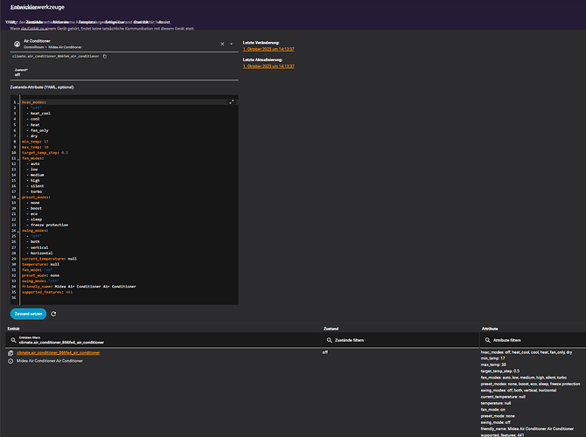Open the entity picker dropdown arrow
This screenshot has height=437, width=586.
(231, 44)
